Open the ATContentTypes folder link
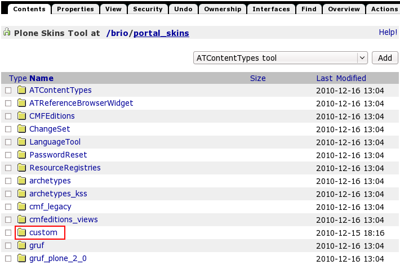Image resolution: width=400 pixels, height=265 pixels. 60,90
